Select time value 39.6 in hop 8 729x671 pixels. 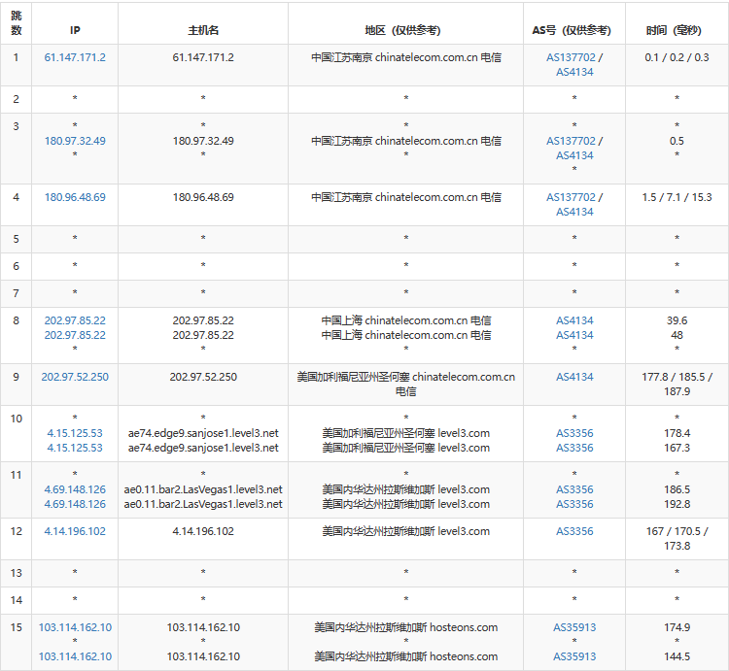pos(677,320)
